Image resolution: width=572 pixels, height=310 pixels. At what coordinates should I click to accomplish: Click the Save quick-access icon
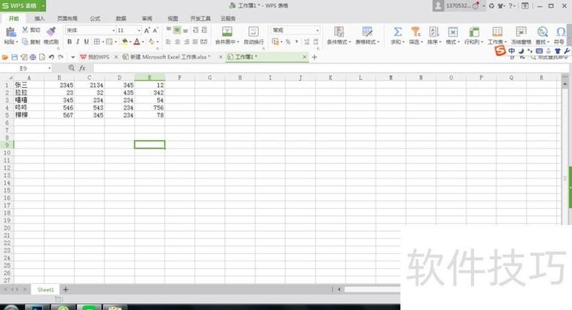coord(14,57)
